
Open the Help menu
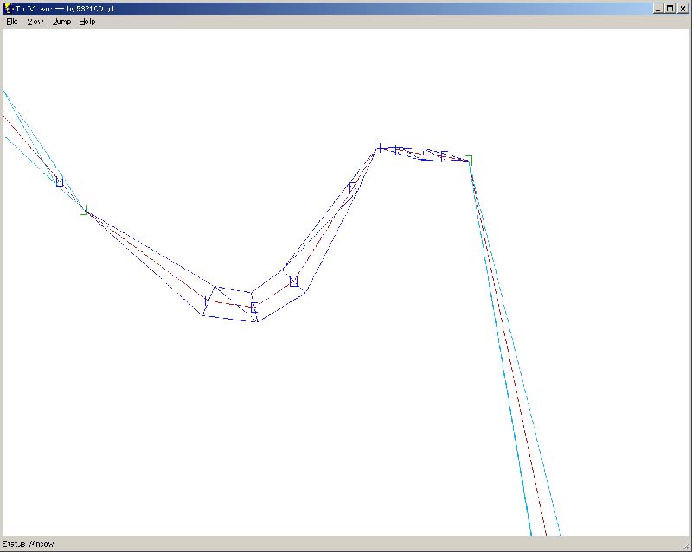pos(87,22)
